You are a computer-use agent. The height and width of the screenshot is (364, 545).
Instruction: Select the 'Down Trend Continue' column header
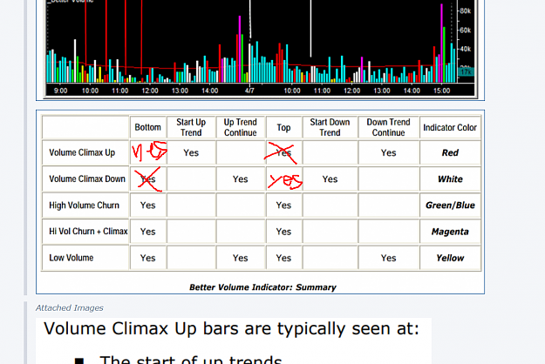pos(388,127)
